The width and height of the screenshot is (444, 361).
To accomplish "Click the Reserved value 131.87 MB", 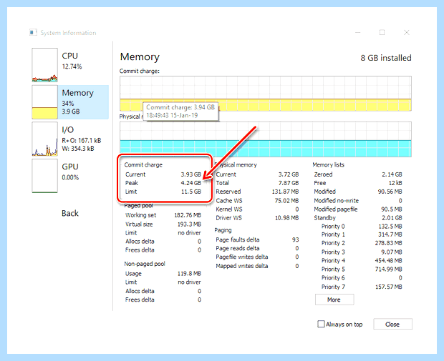I will click(x=285, y=192).
